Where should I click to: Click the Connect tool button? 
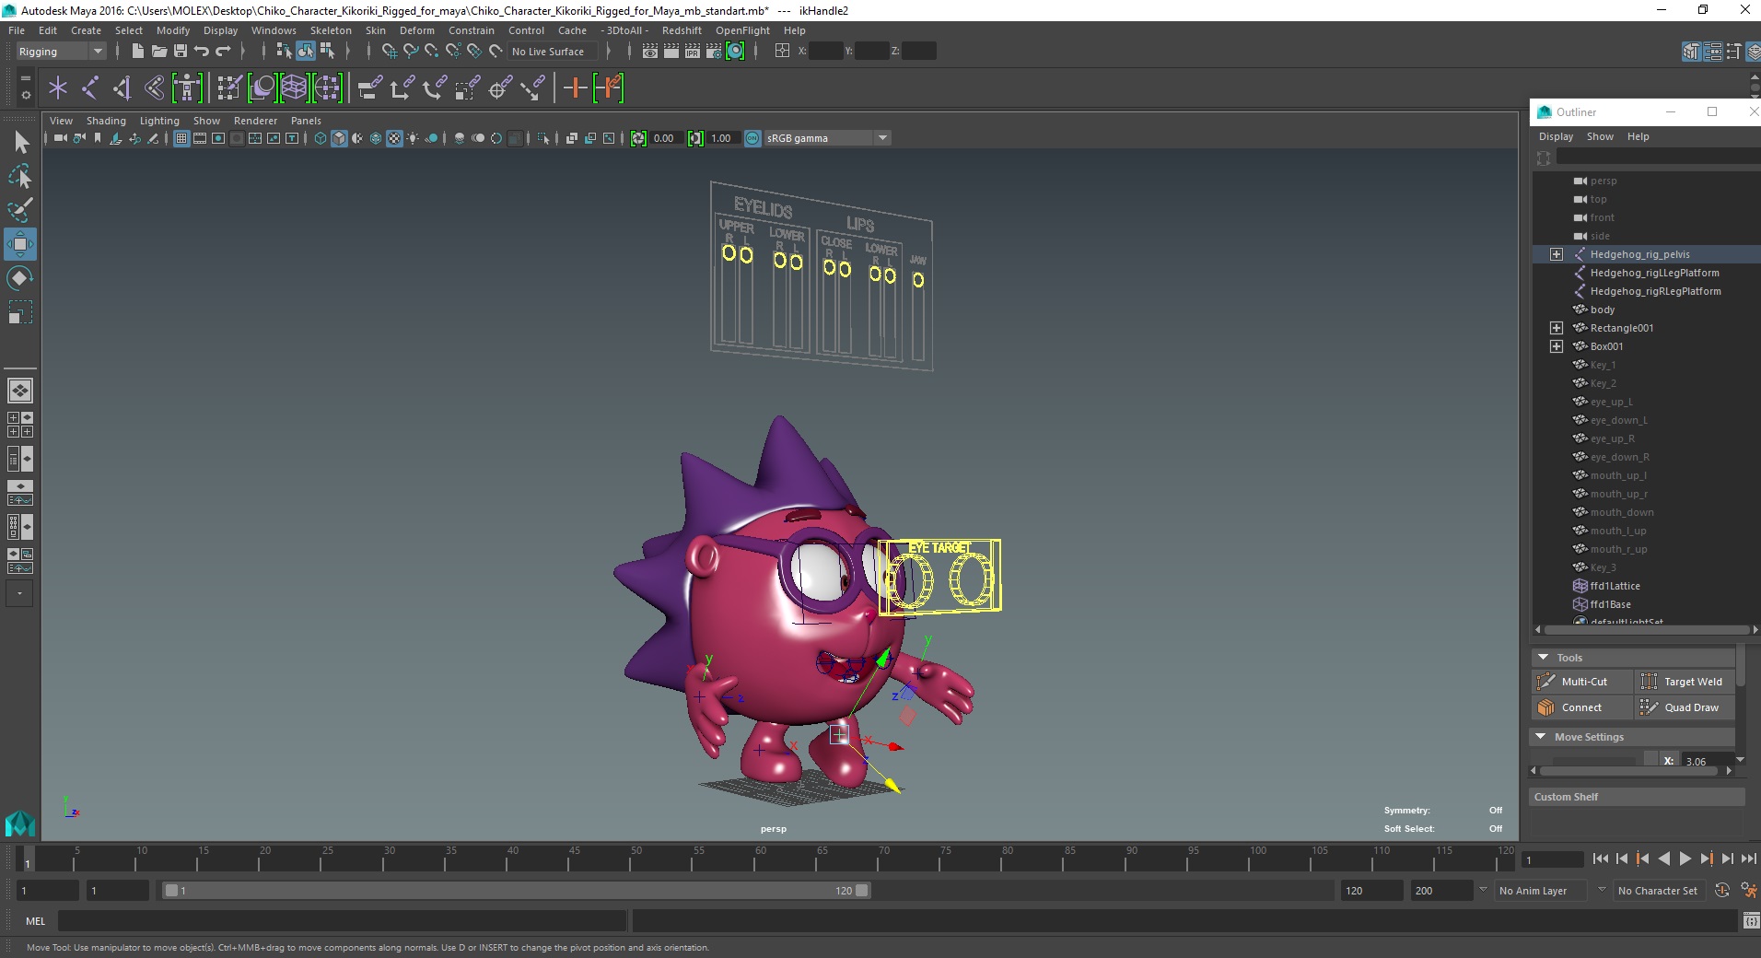coord(1582,707)
